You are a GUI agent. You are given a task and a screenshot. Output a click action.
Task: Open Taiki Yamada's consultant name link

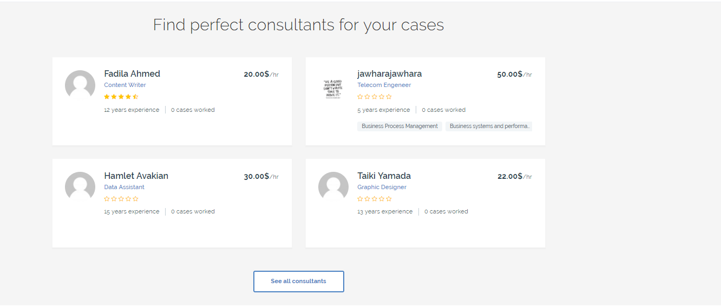384,176
